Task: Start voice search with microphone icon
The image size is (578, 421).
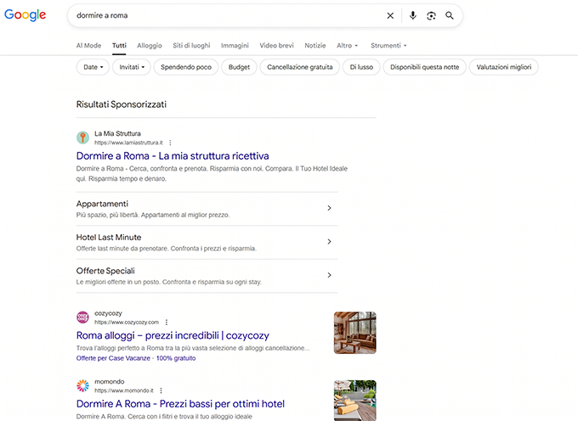Action: (413, 15)
